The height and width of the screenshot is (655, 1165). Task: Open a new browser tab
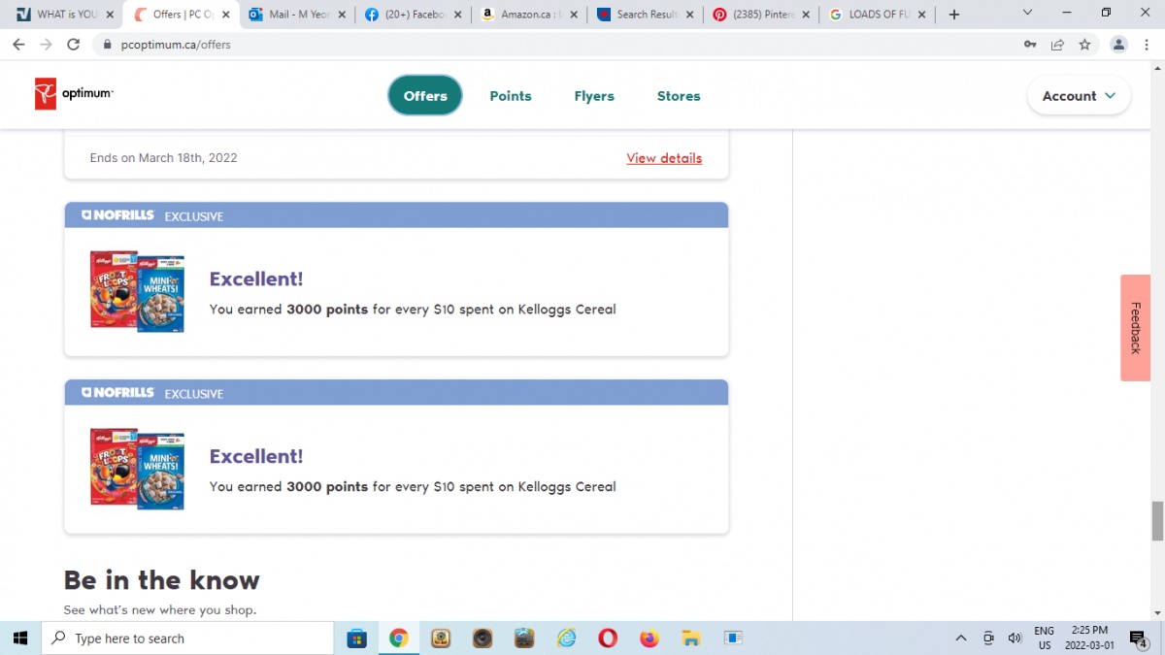pyautogui.click(x=954, y=15)
